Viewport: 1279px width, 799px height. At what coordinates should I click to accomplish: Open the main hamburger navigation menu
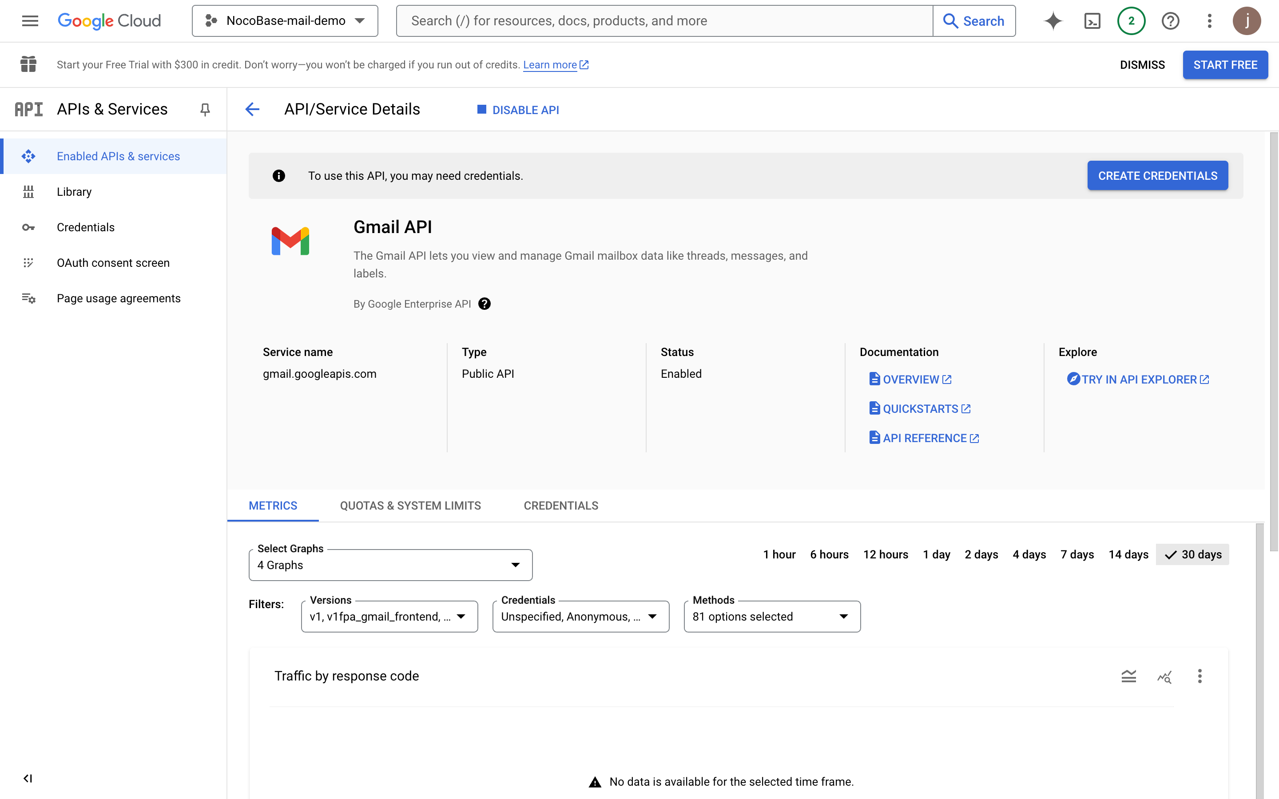(30, 20)
